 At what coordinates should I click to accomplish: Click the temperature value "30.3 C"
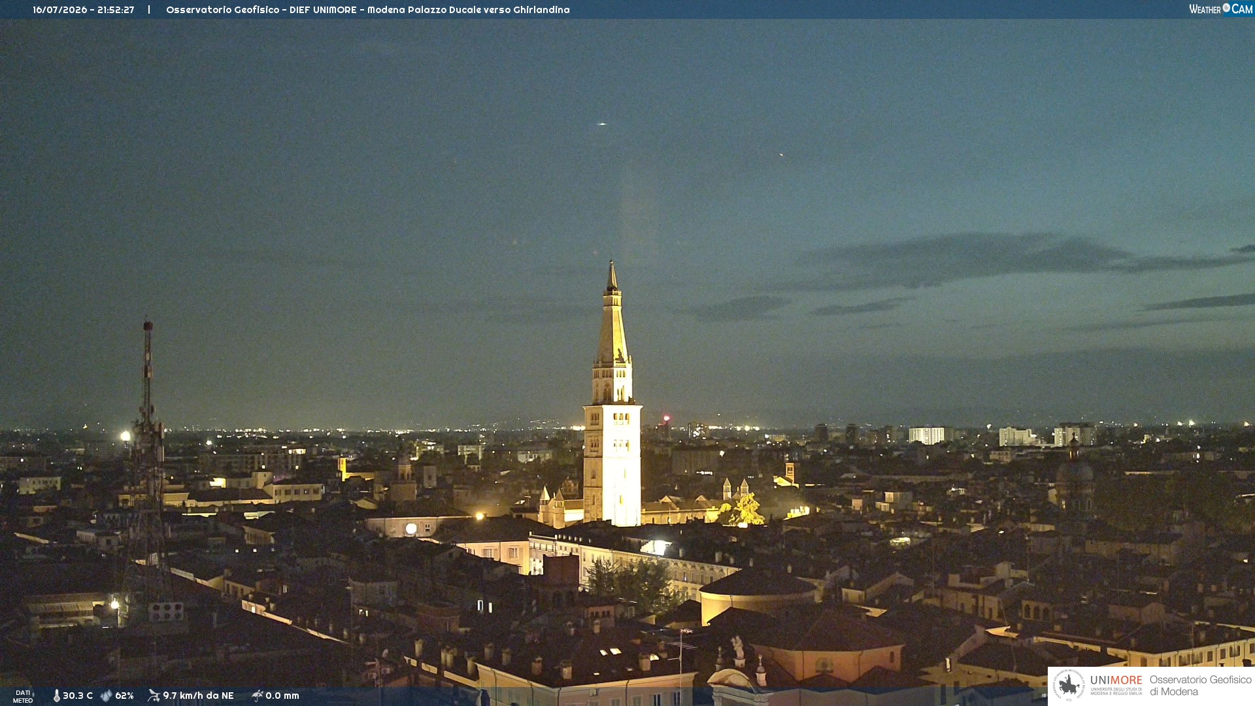point(78,696)
